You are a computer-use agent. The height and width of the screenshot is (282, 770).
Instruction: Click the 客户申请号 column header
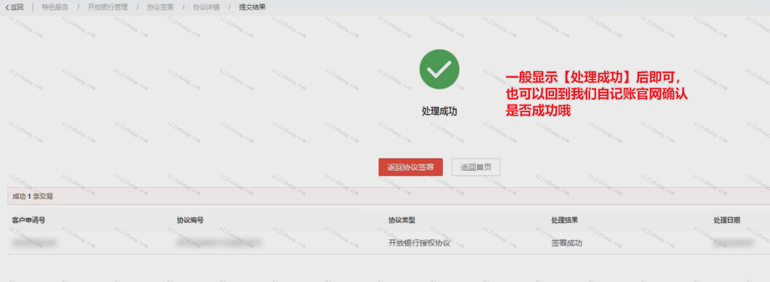click(x=29, y=220)
